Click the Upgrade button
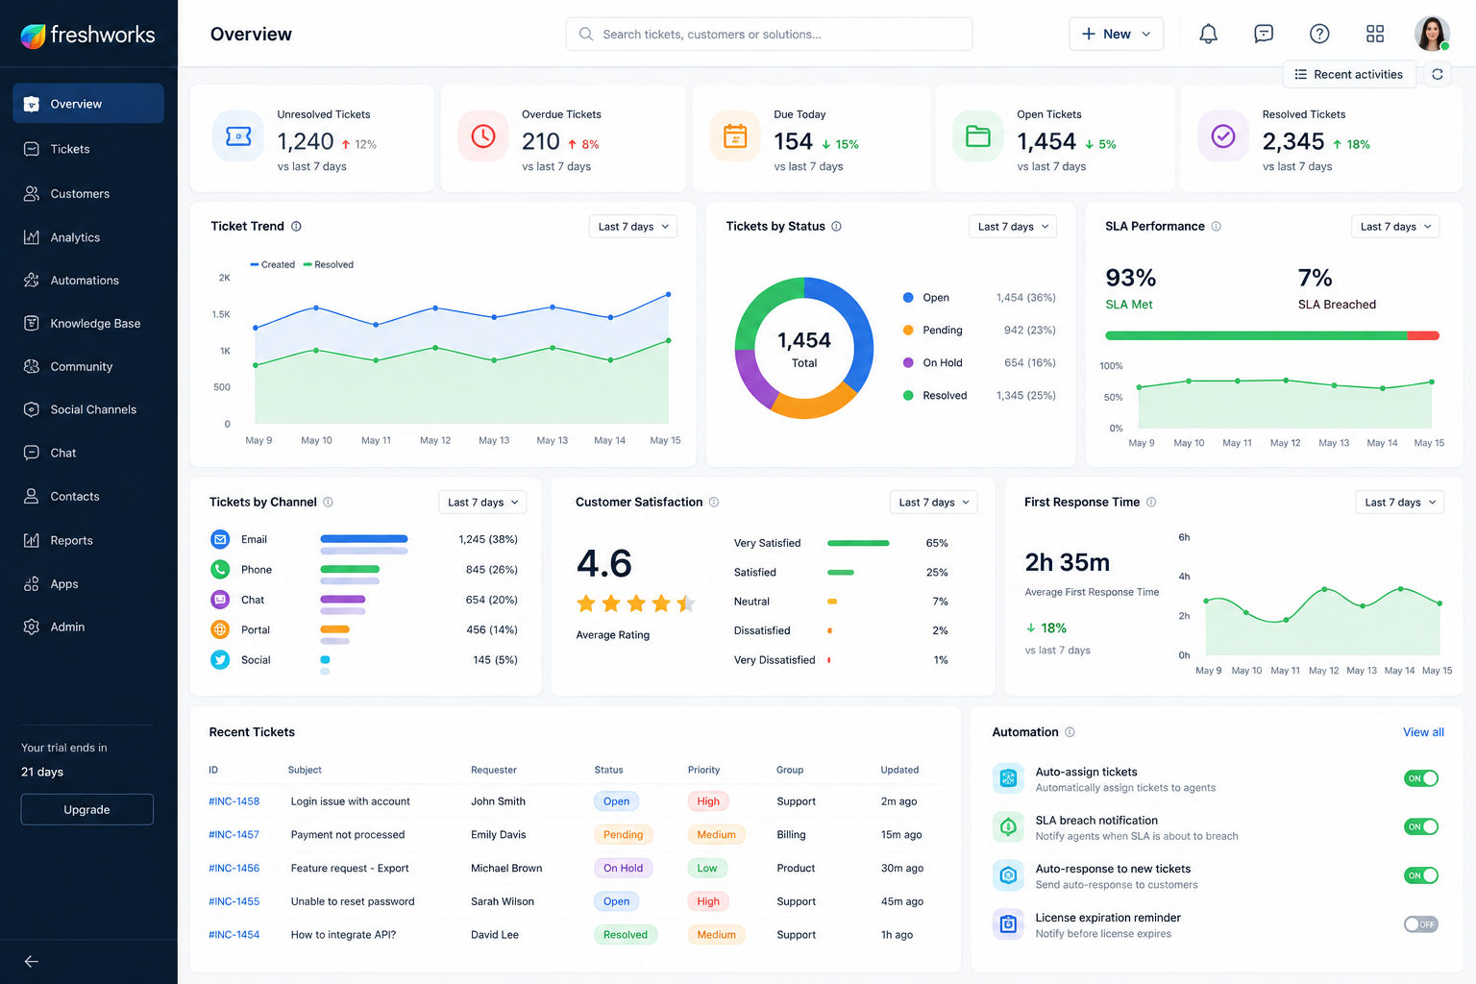The height and width of the screenshot is (984, 1476). 86,809
